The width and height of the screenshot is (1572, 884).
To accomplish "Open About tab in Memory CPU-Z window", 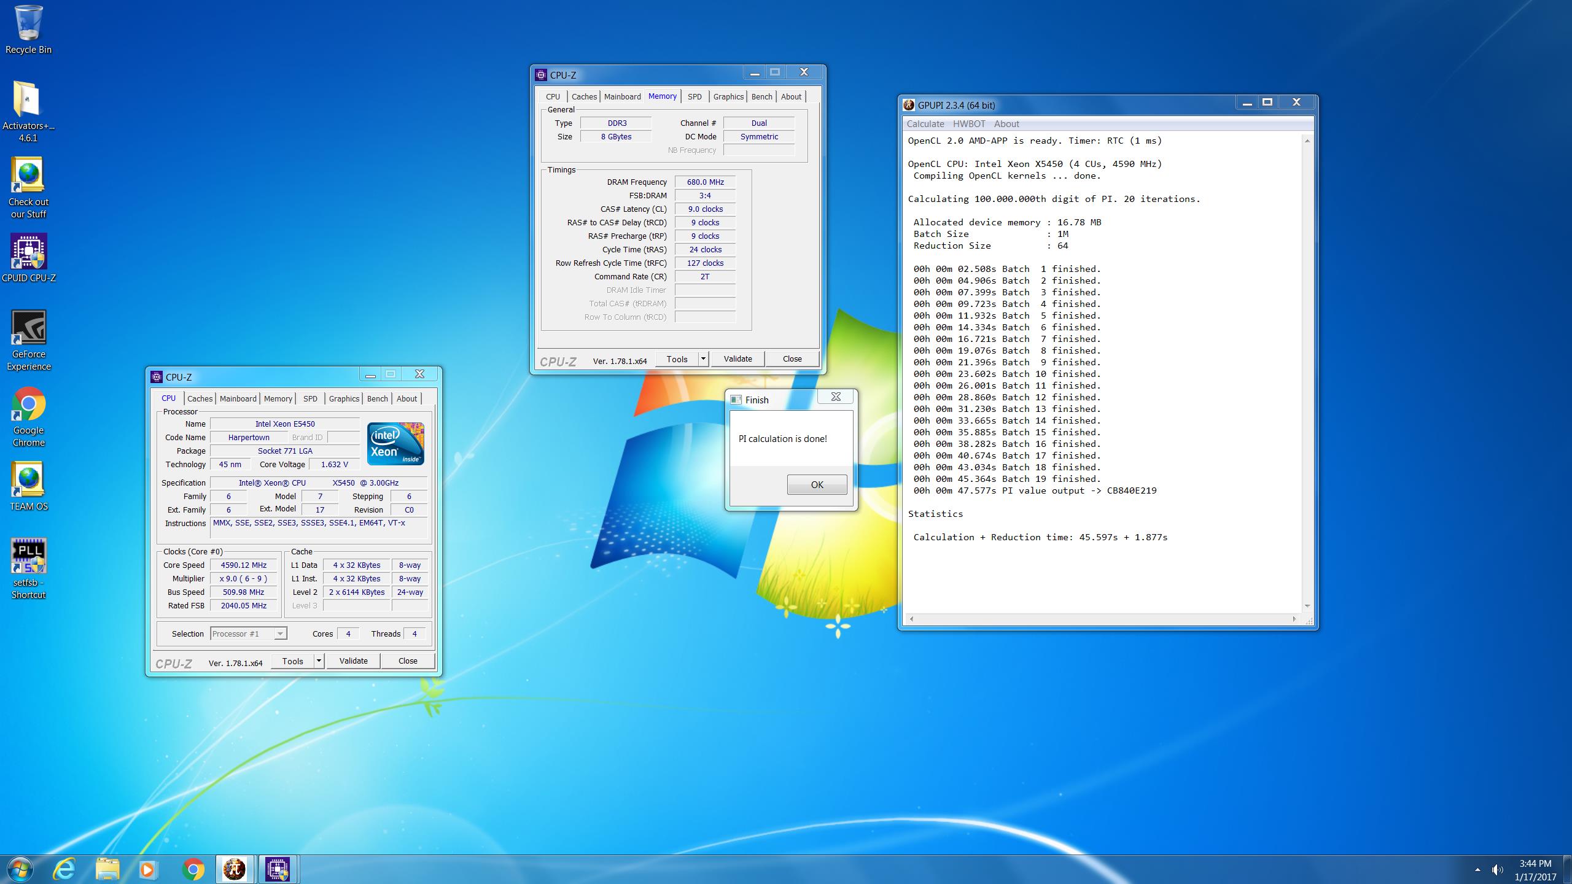I will coord(791,96).
